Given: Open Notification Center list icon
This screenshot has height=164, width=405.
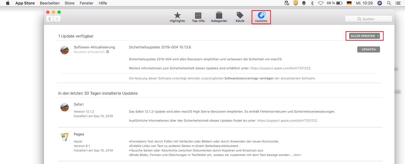Looking at the screenshot, I should point(398,3).
